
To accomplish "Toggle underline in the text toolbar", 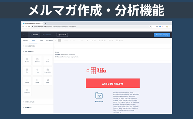I will coord(92,40).
